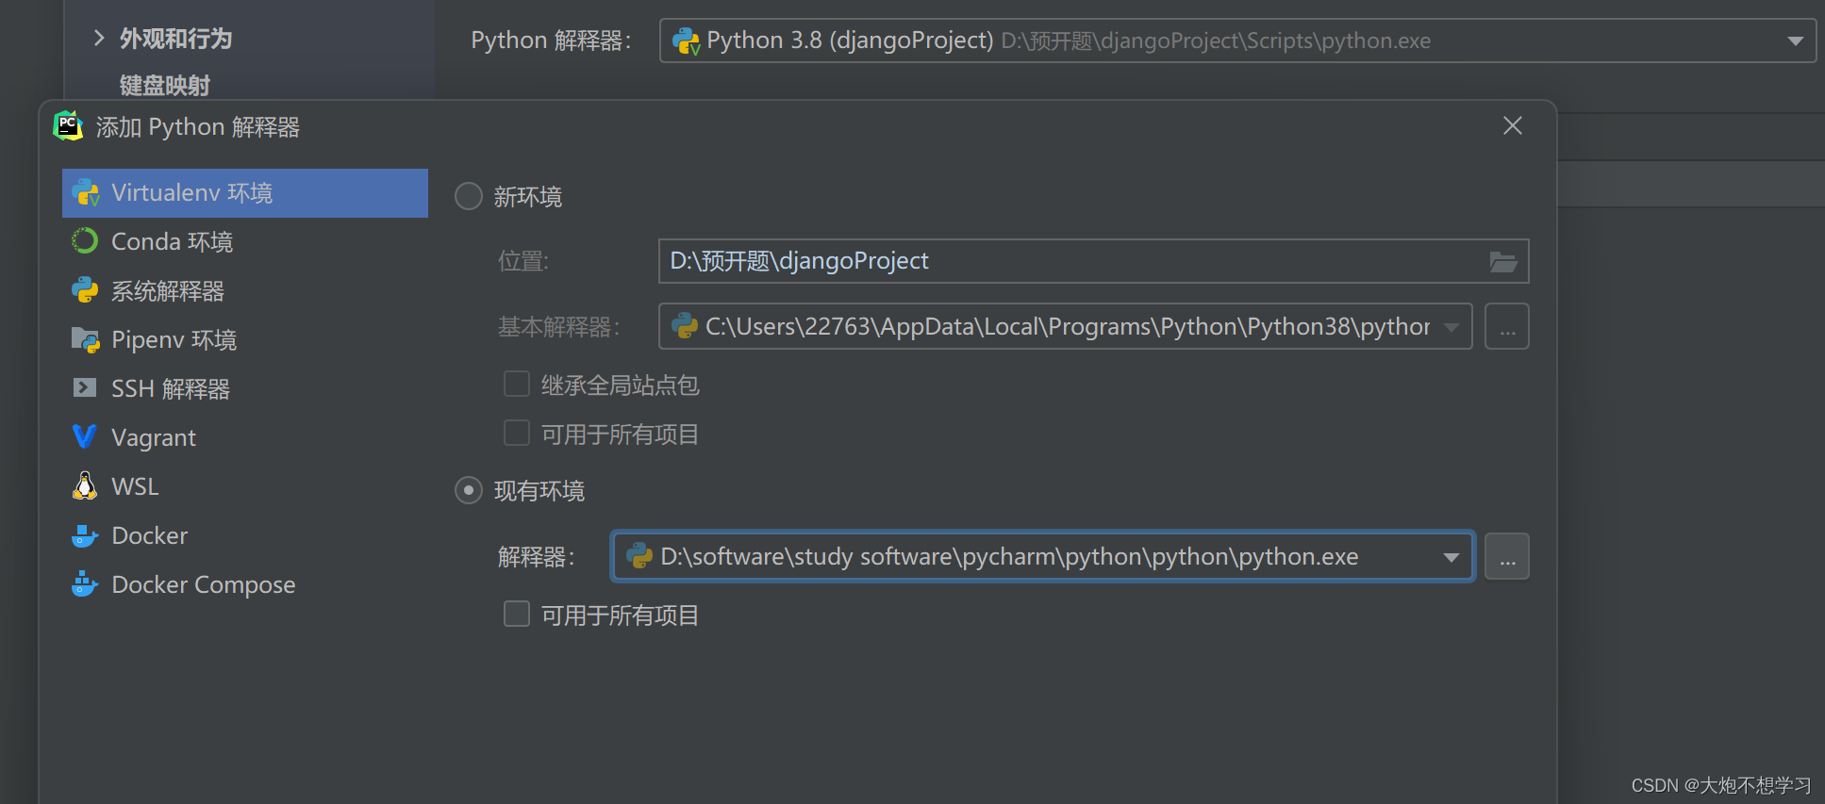Select the Vagrant list item
The width and height of the screenshot is (1825, 804).
point(245,437)
